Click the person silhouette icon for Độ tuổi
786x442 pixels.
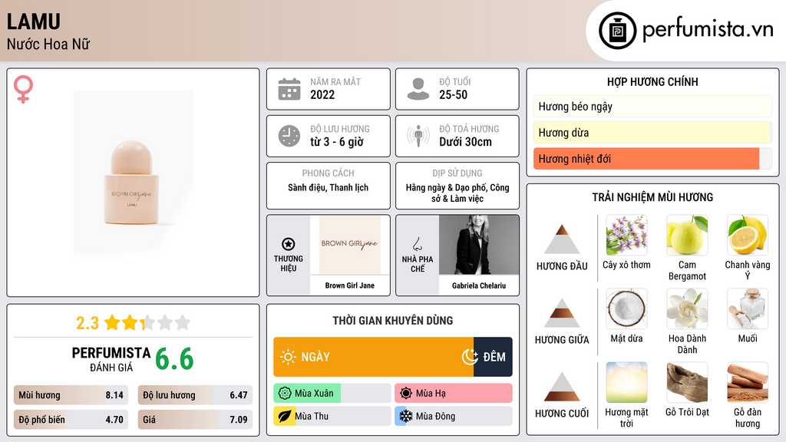pyautogui.click(x=418, y=89)
